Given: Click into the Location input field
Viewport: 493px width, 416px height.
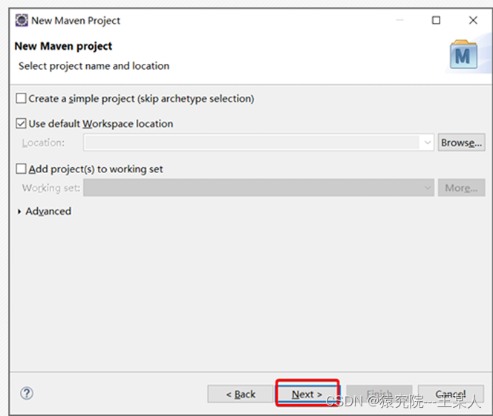Looking at the screenshot, I should click(x=252, y=143).
